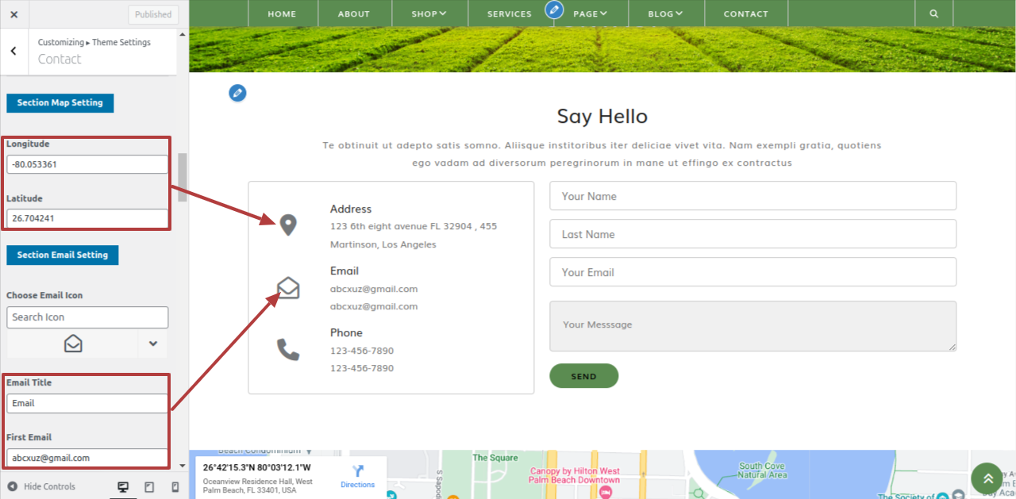The height and width of the screenshot is (499, 1016).
Task: Click the Phone handset icon
Action: click(x=288, y=349)
